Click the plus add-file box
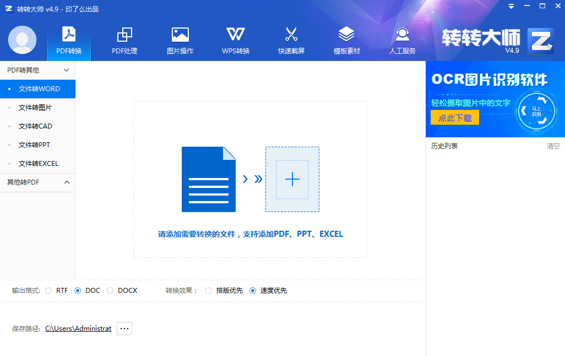Viewport: 565px width, 356px height. (x=292, y=179)
